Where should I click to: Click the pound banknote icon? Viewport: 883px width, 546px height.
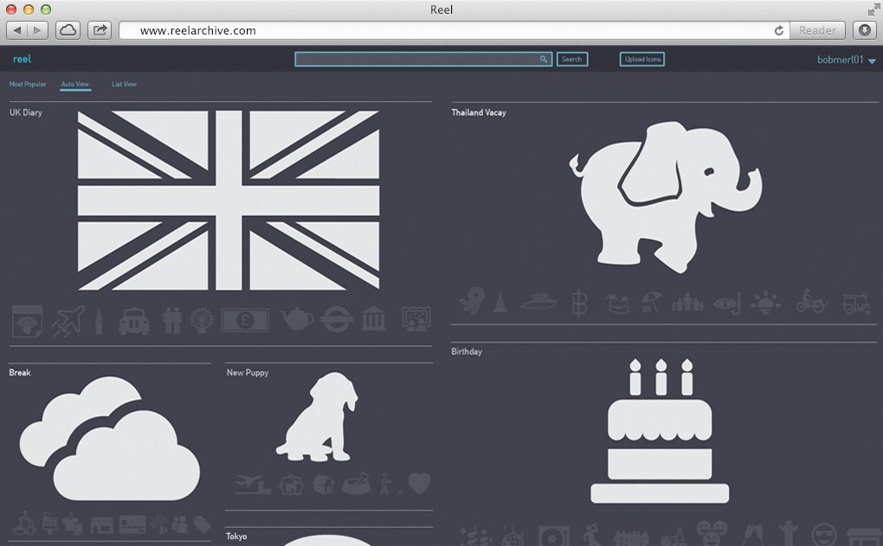(245, 320)
